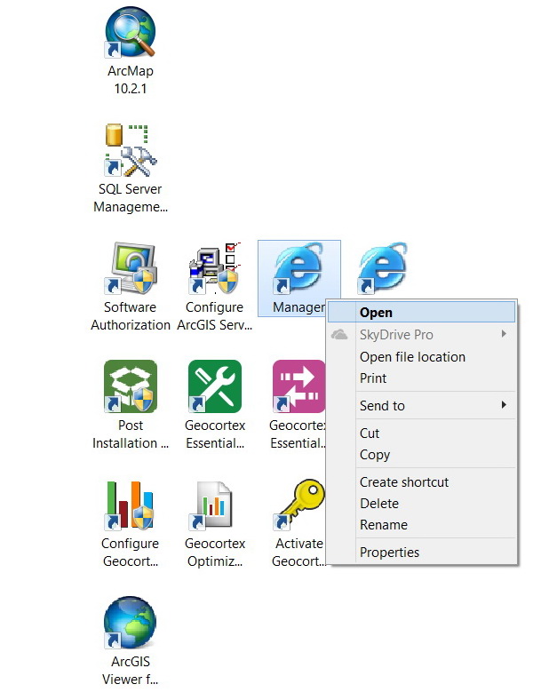Click the 'Activate Geocort...' label text
This screenshot has height=700, width=549.
[298, 553]
